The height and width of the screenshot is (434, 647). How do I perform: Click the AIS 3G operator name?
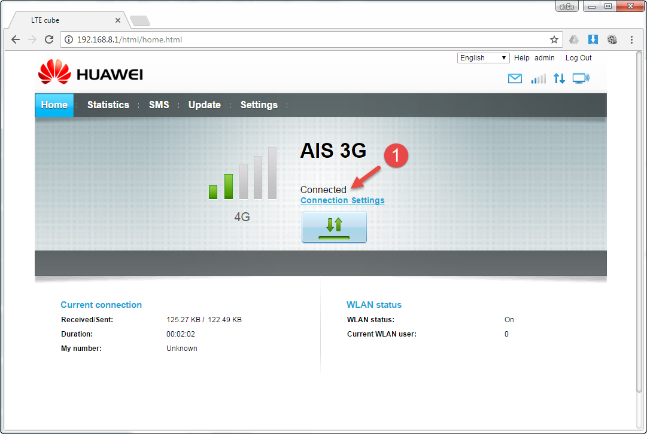pos(333,151)
